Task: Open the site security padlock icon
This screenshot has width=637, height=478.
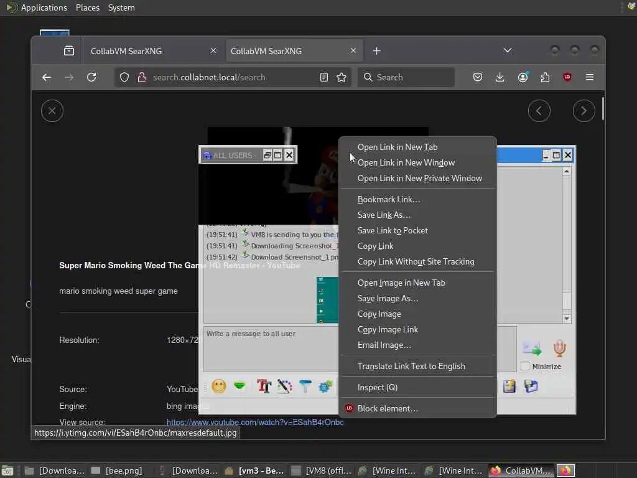Action: pos(141,77)
